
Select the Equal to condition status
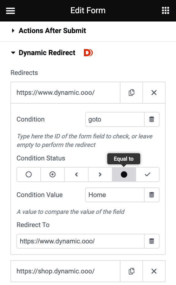point(124,174)
